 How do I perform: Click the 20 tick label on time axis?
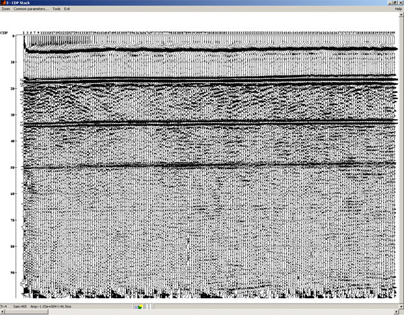[x=13, y=89]
